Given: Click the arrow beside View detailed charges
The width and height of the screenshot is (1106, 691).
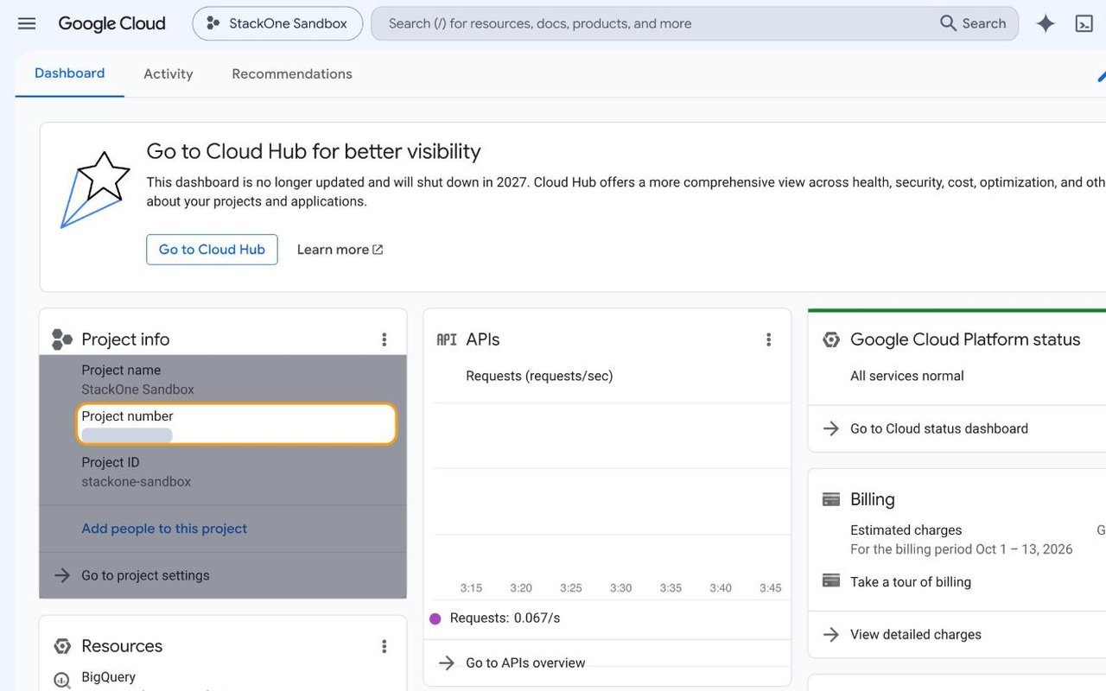Looking at the screenshot, I should [x=830, y=635].
